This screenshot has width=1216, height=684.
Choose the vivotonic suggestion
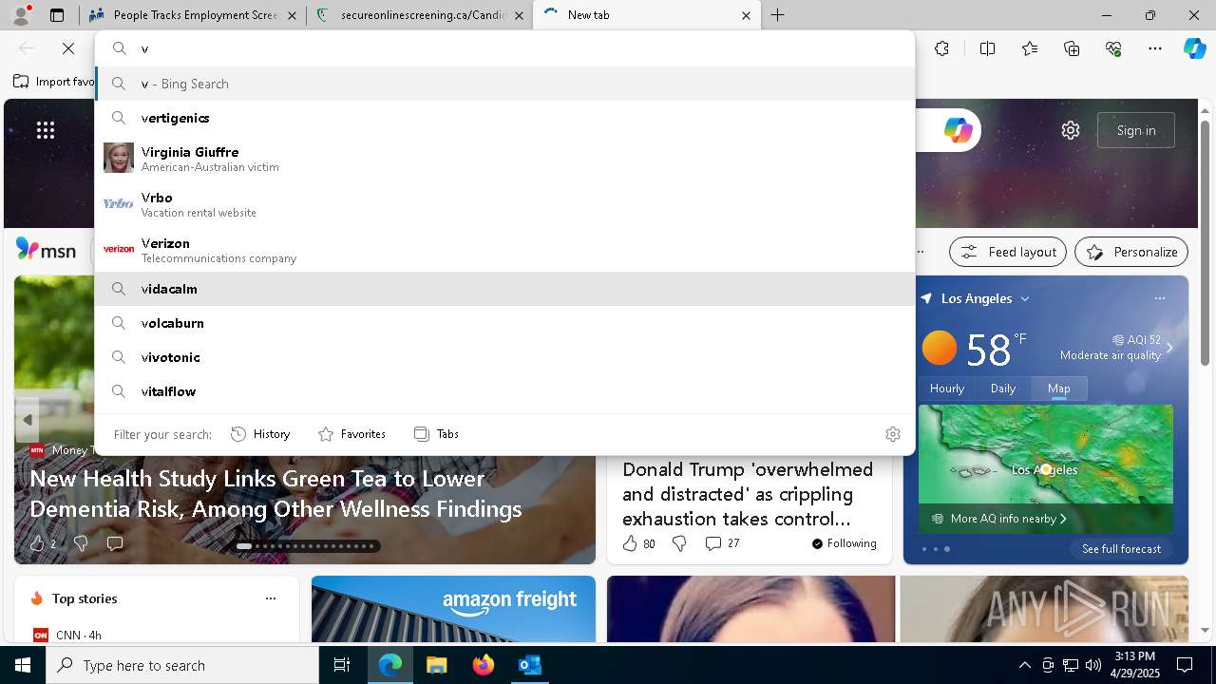[504, 357]
